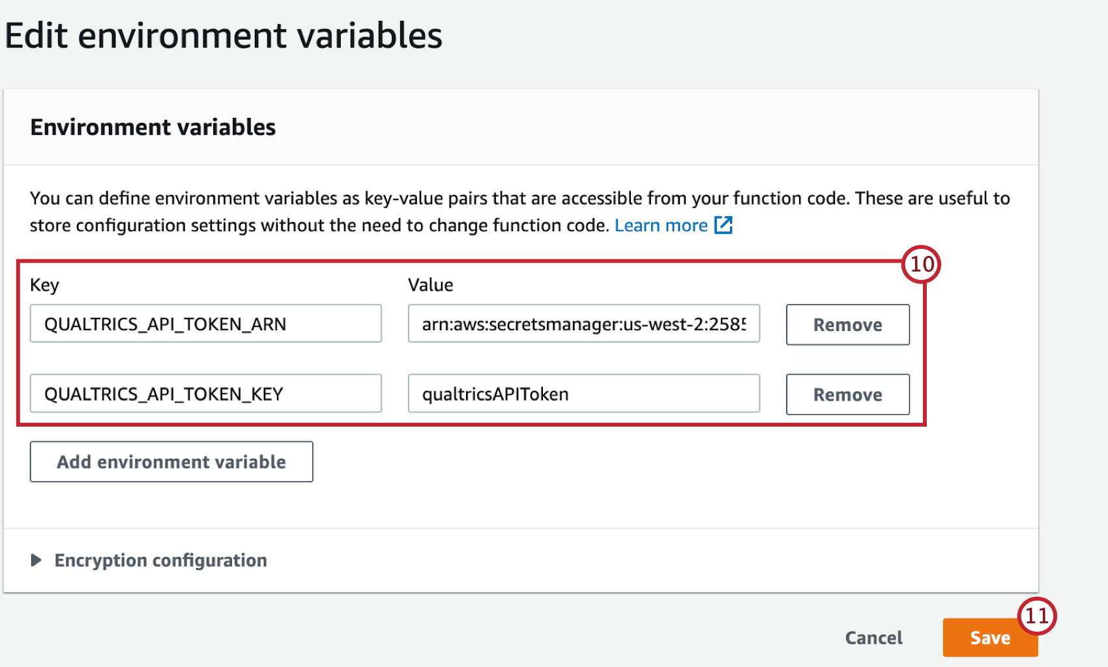This screenshot has width=1108, height=667.
Task: Click the annotation circle labeled 11
Action: 1038,615
